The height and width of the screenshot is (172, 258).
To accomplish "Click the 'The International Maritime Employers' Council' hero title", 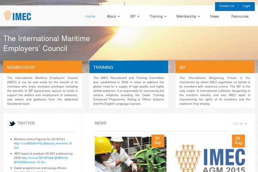I will pyautogui.click(x=46, y=43).
